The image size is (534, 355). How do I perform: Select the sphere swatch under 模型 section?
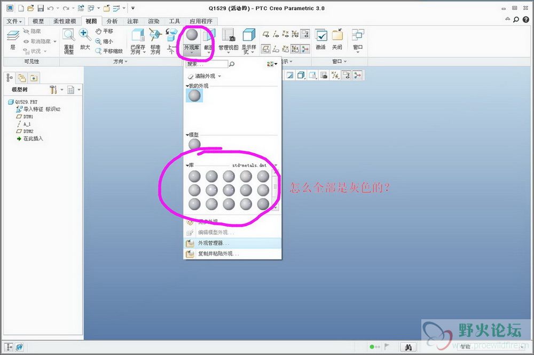coord(194,144)
